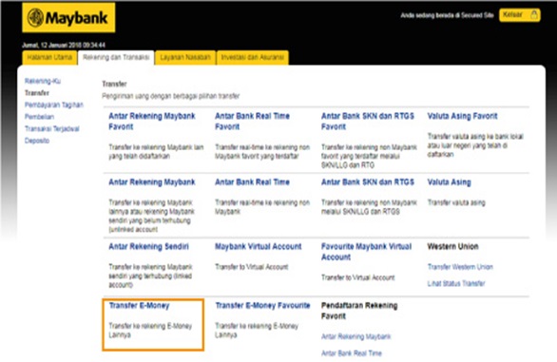The image size is (557, 362).
Task: Open Maybank Virtual Account transfer
Action: click(259, 246)
